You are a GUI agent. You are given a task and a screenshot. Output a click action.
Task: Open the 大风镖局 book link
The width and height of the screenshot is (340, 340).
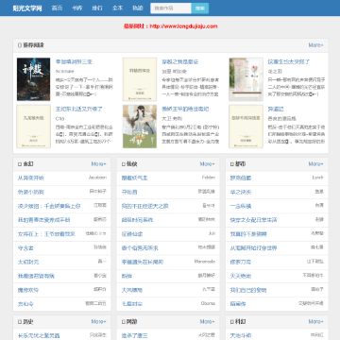click(x=132, y=290)
